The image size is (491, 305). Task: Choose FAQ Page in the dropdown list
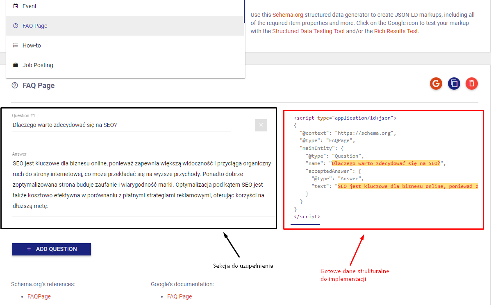[125, 26]
